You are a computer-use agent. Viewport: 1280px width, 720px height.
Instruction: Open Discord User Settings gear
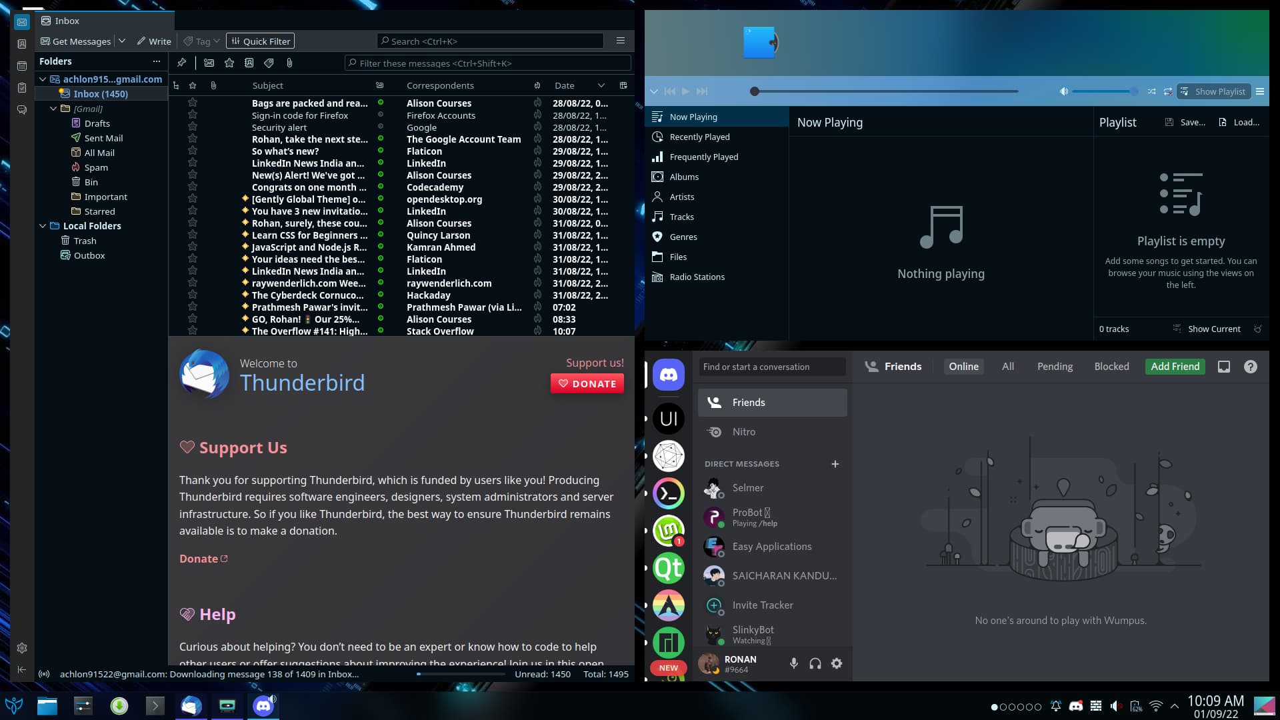click(x=837, y=663)
